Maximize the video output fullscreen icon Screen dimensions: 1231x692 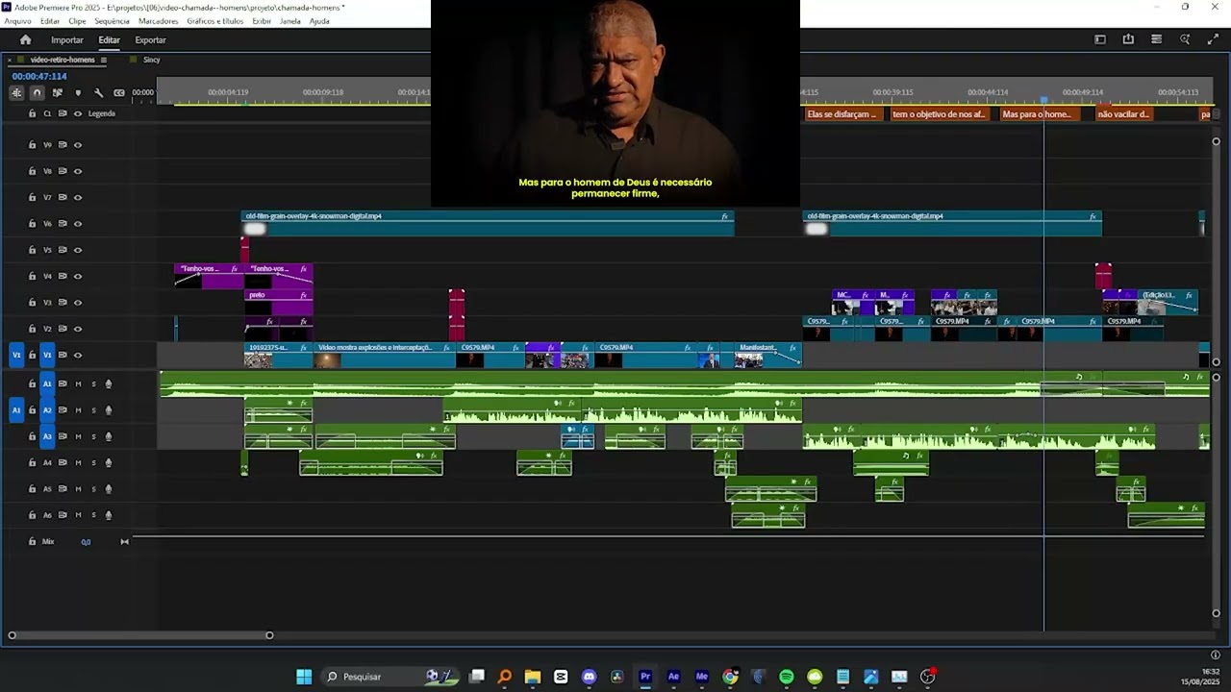click(x=1213, y=40)
